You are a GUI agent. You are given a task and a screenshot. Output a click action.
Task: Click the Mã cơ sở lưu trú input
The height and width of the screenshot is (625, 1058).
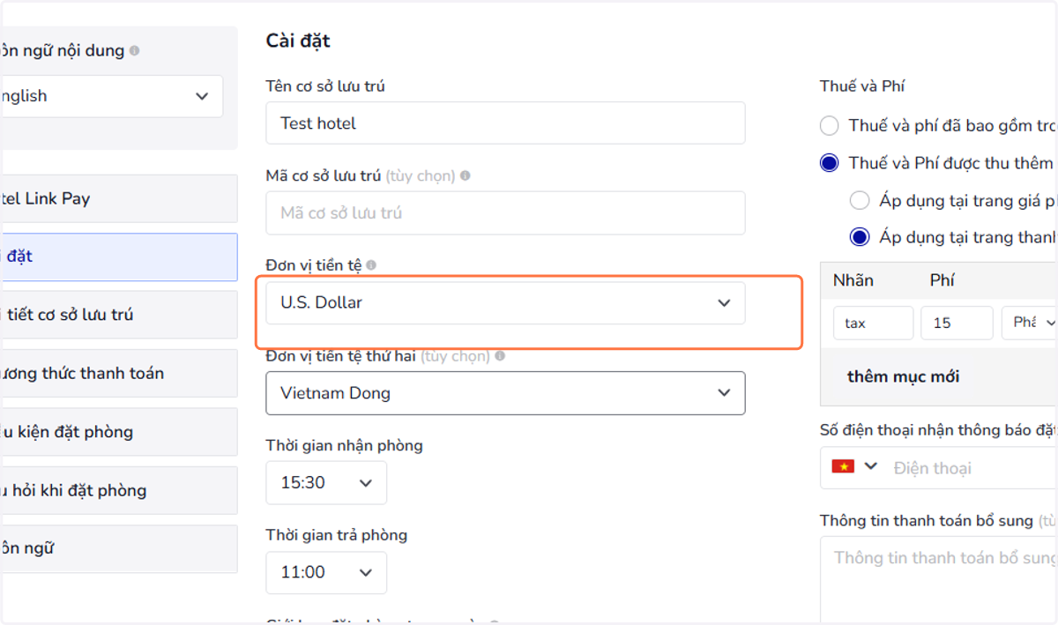[x=505, y=213]
